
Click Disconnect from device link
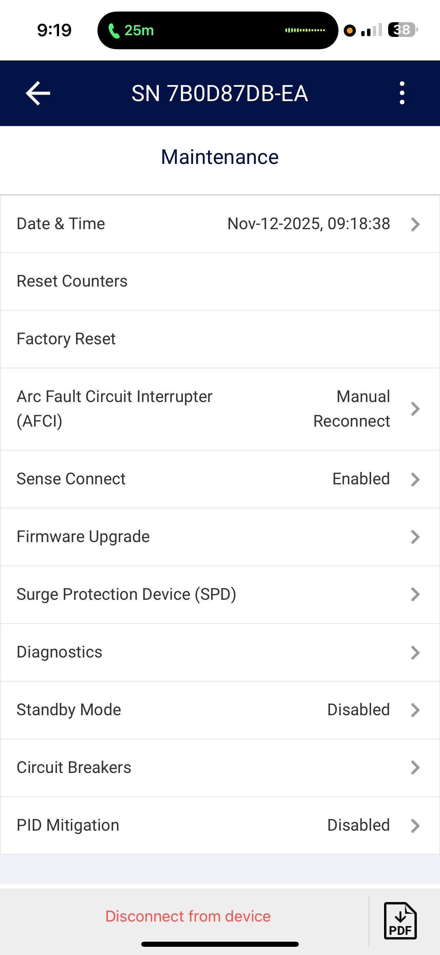[x=188, y=916]
